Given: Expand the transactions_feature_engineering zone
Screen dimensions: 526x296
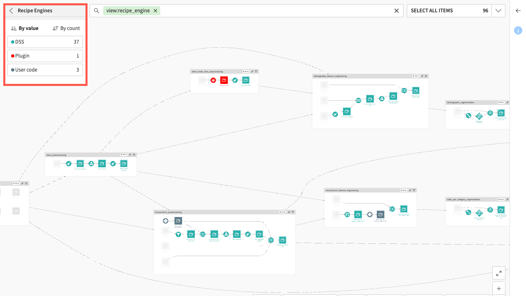Looking at the screenshot, I should coord(411,190).
